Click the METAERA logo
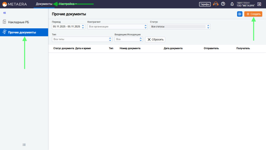 pos(15,4)
